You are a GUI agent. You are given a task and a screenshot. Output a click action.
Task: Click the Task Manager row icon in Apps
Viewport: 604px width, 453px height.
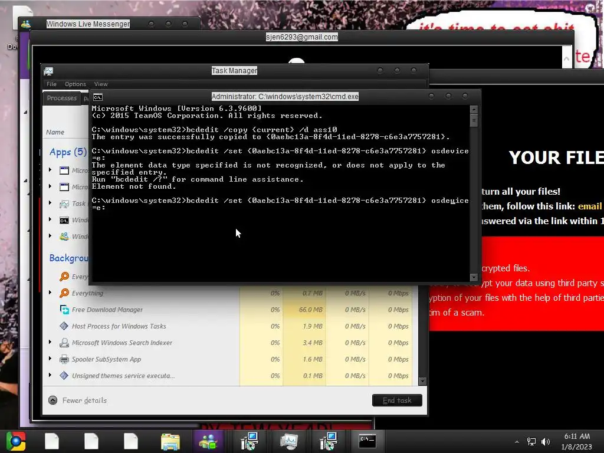click(64, 203)
